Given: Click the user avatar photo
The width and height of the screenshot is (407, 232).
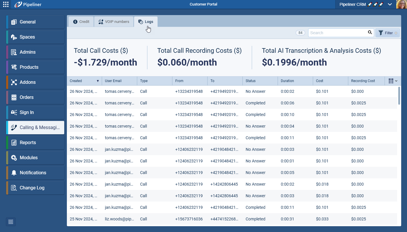Looking at the screenshot, I should pos(401,4).
